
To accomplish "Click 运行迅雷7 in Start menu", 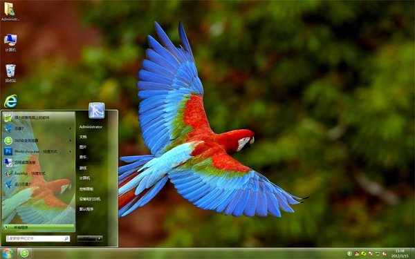I will click(39, 184).
